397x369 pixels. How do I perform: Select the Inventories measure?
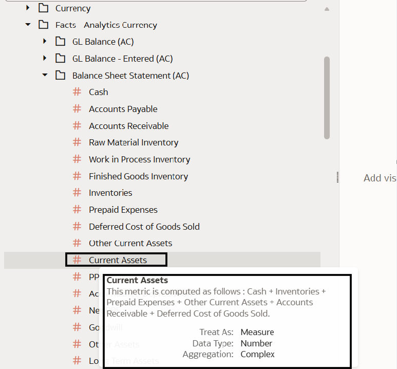[x=110, y=193]
